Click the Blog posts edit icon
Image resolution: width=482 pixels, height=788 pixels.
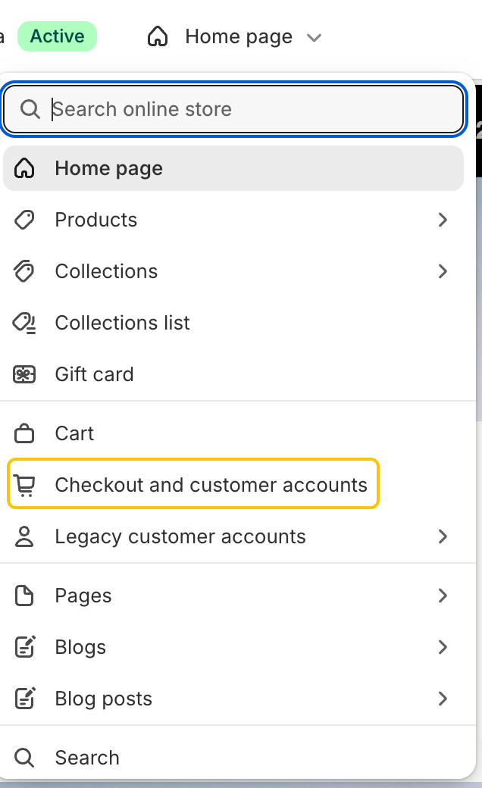click(24, 699)
